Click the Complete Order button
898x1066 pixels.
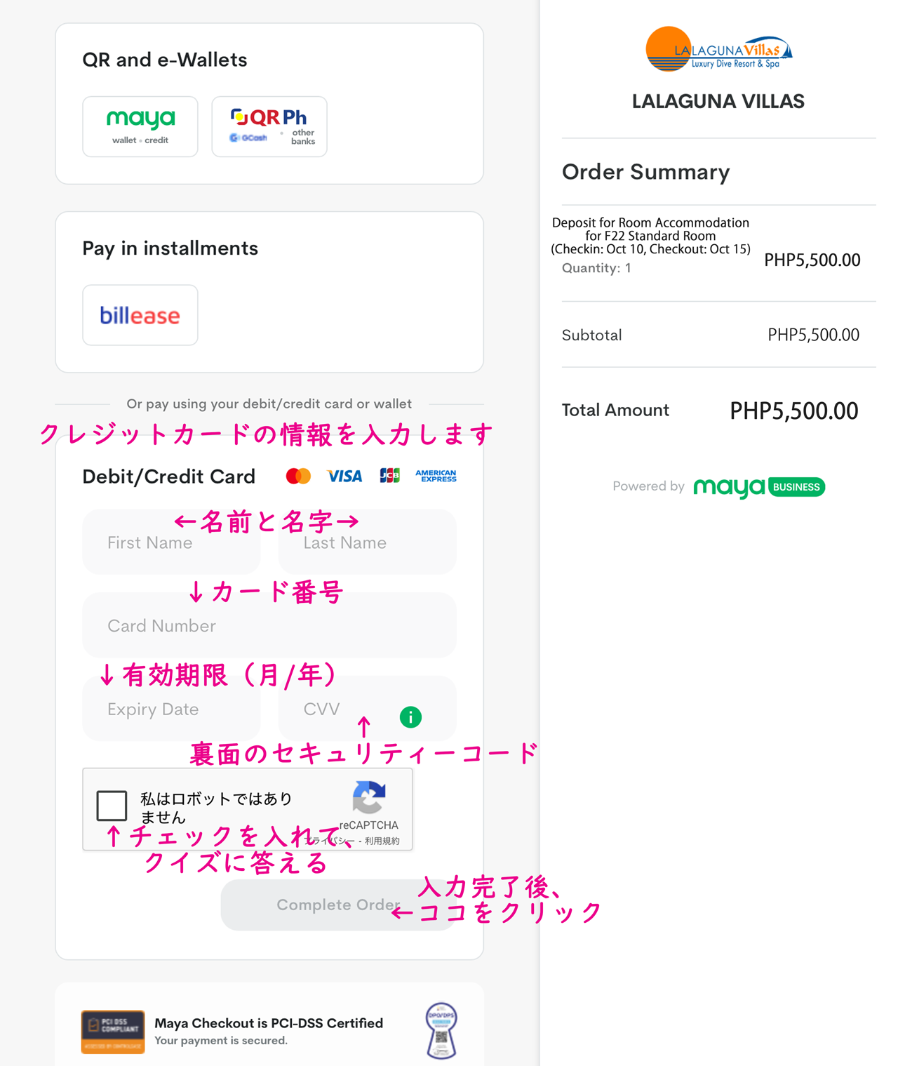[338, 905]
